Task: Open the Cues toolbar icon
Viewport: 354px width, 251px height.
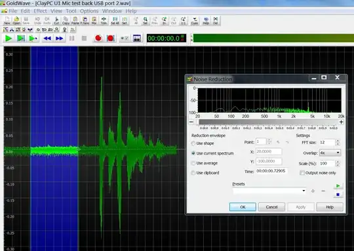Action: point(195,20)
